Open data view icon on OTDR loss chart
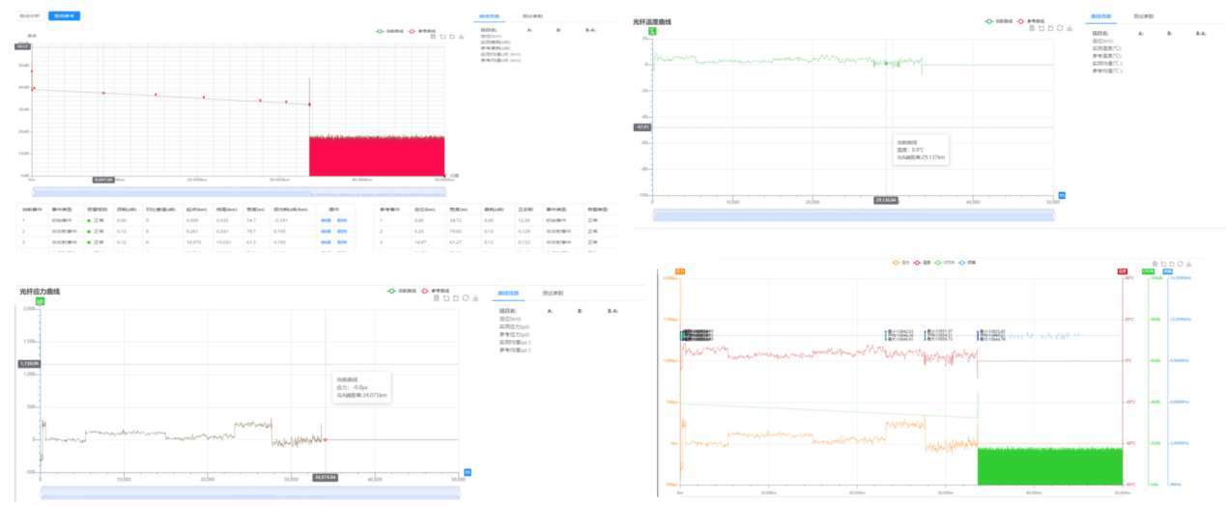1226x506 pixels. pos(433,37)
